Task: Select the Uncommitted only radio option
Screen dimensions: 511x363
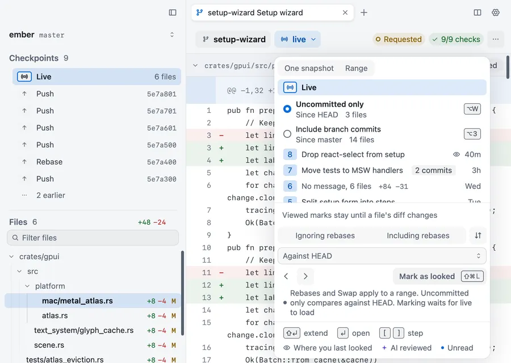Action: click(287, 109)
